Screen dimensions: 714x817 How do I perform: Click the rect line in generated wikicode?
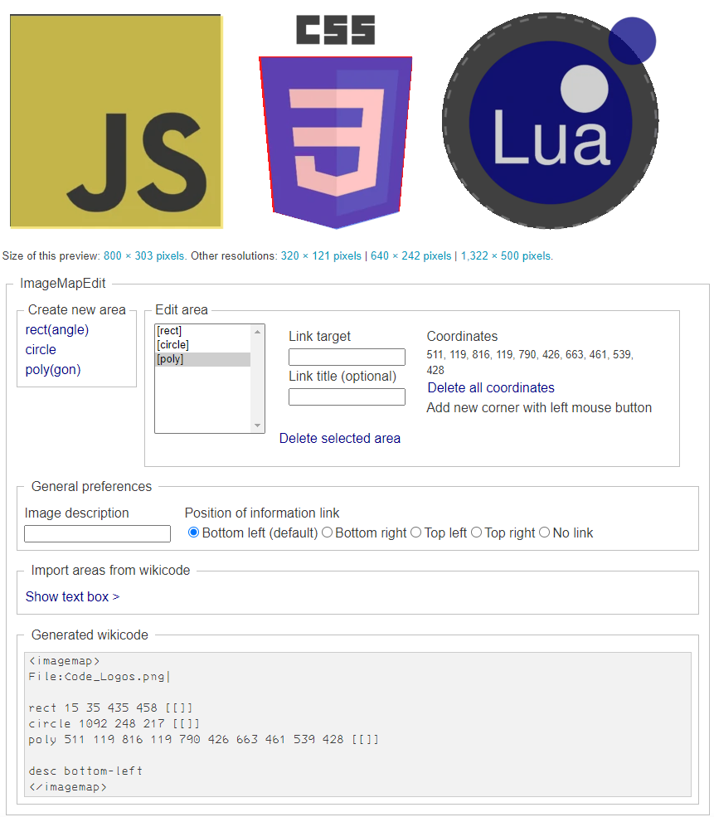point(110,708)
